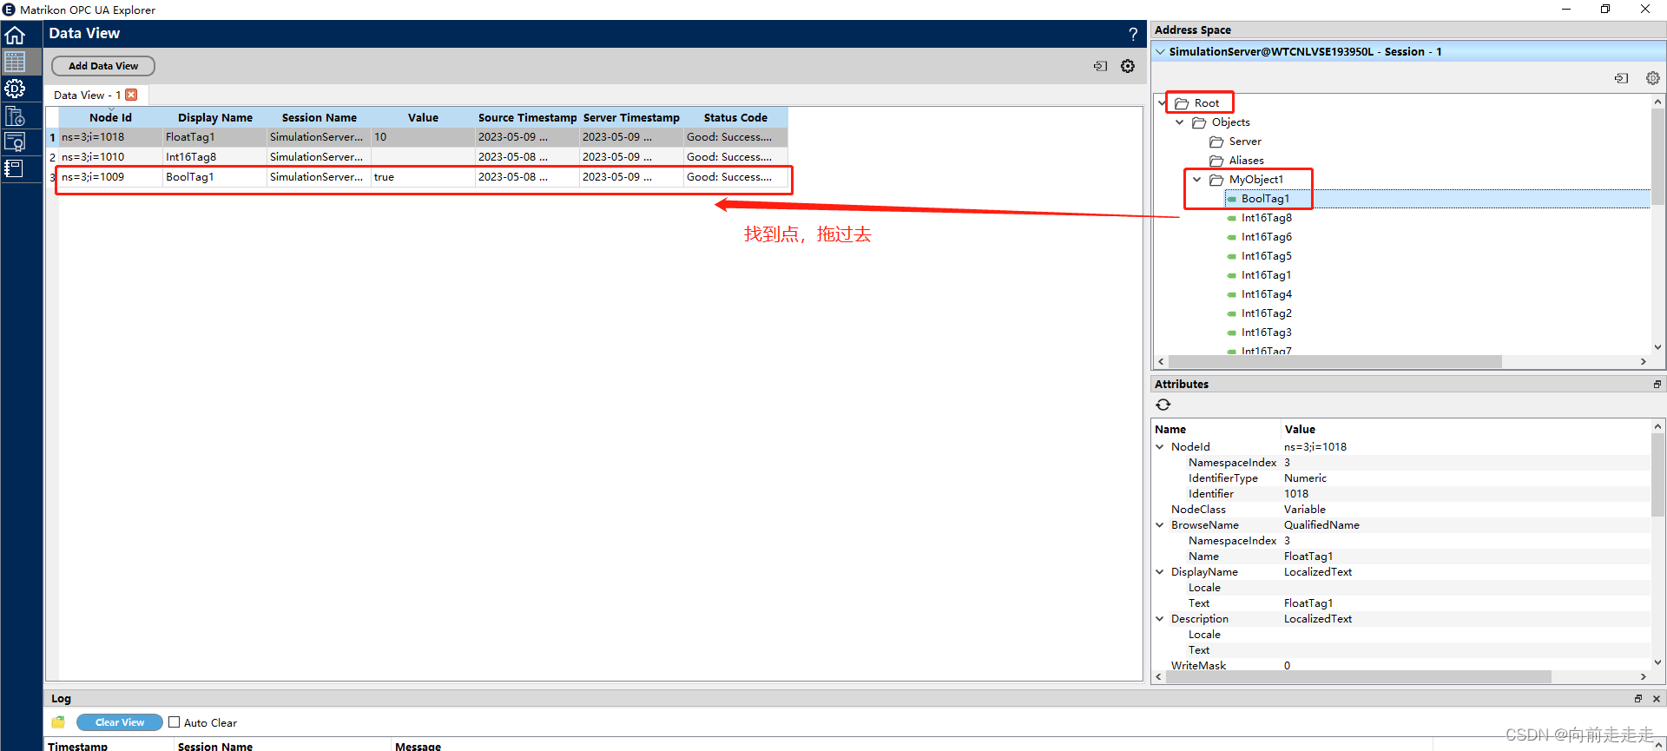Undock the Log panel
This screenshot has width=1667, height=751.
pyautogui.click(x=1638, y=698)
